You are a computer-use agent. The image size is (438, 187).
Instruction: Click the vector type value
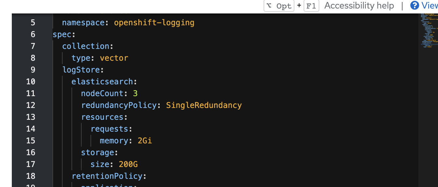pyautogui.click(x=114, y=58)
